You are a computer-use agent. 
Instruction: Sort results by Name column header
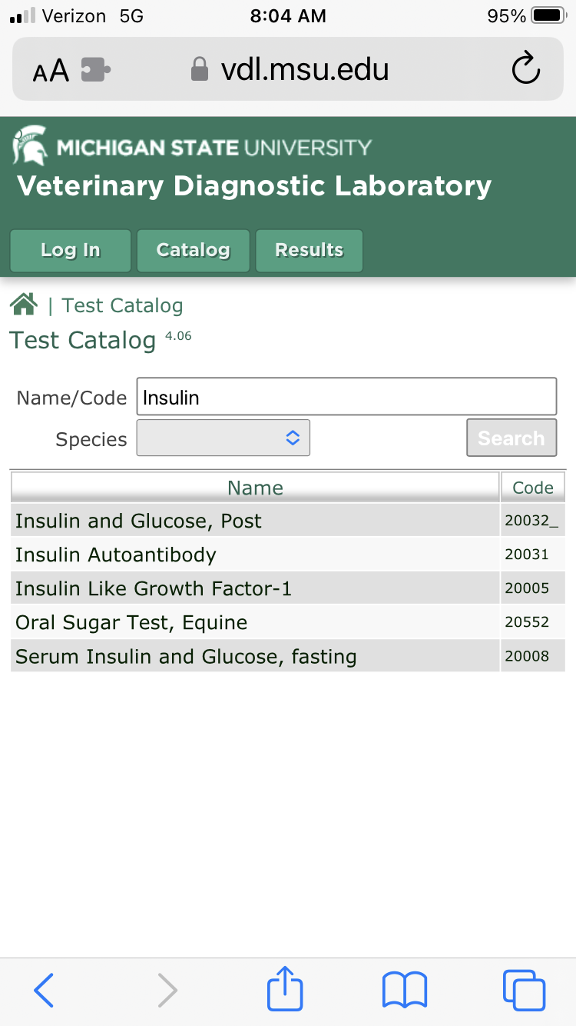(x=255, y=488)
